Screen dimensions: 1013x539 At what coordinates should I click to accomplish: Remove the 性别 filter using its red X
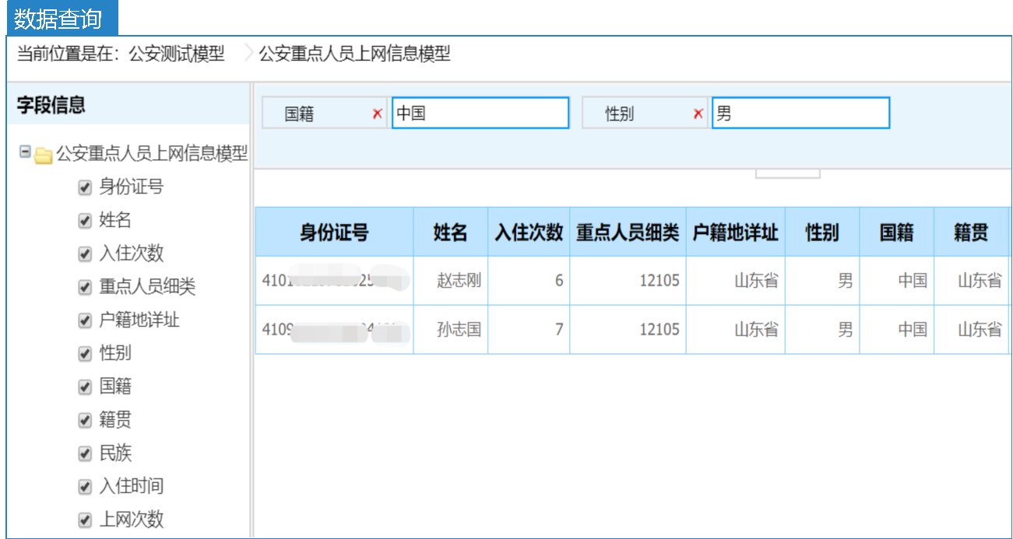698,114
